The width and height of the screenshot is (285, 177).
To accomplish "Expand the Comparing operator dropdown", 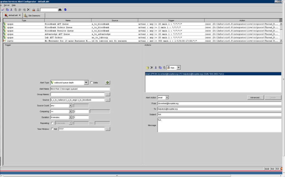I will point(70,111).
